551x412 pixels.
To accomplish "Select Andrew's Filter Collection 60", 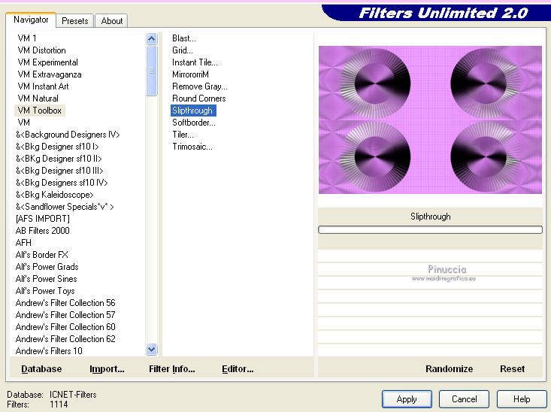I will (65, 326).
